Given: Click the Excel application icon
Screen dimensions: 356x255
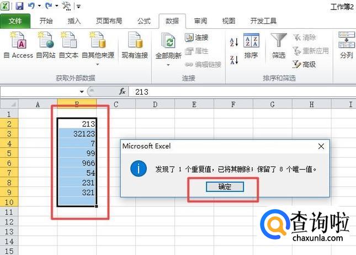Looking at the screenshot, I should pyautogui.click(x=5, y=6).
